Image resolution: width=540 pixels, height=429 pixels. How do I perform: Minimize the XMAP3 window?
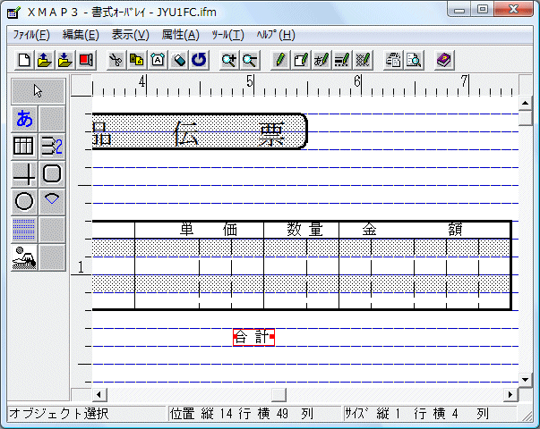tap(459, 10)
